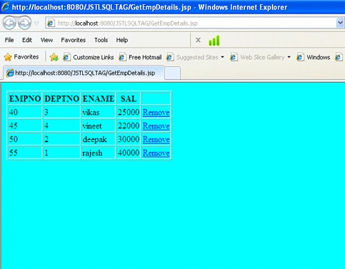Open the Favorites star button
The image size is (345, 269).
coord(21,57)
